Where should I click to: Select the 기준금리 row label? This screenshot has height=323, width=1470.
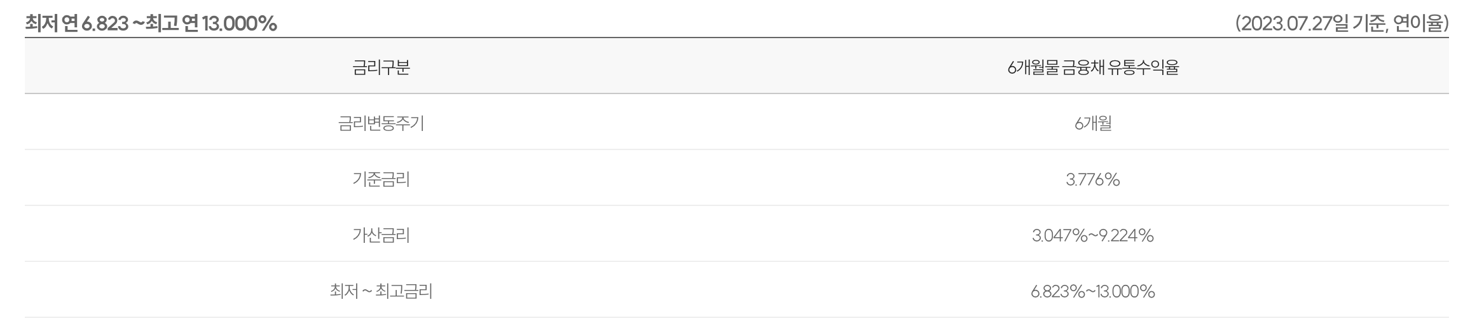(x=381, y=179)
